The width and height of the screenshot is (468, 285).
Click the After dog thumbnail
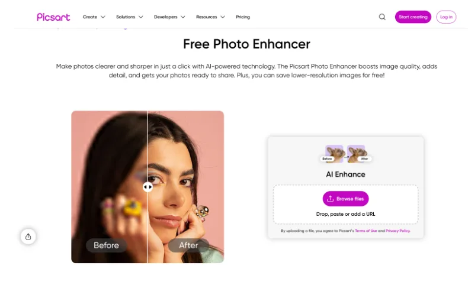pos(357,154)
